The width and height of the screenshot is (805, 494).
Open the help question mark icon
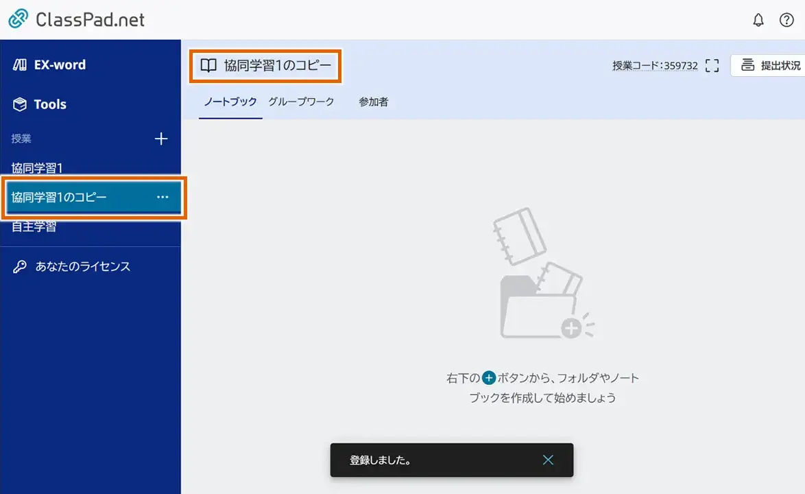click(786, 20)
